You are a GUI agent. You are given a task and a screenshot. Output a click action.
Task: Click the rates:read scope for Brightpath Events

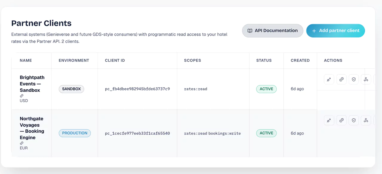coord(195,89)
